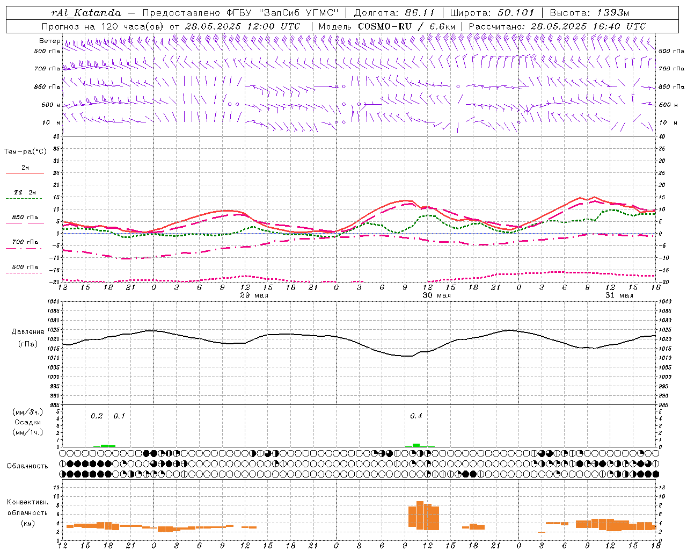
Task: Click the green precipitation bar below the 0.4 value
Action: [416, 445]
